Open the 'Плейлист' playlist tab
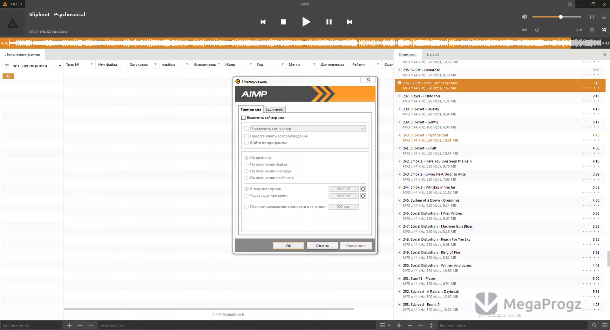Image resolution: width=610 pixels, height=330 pixels. pos(408,54)
